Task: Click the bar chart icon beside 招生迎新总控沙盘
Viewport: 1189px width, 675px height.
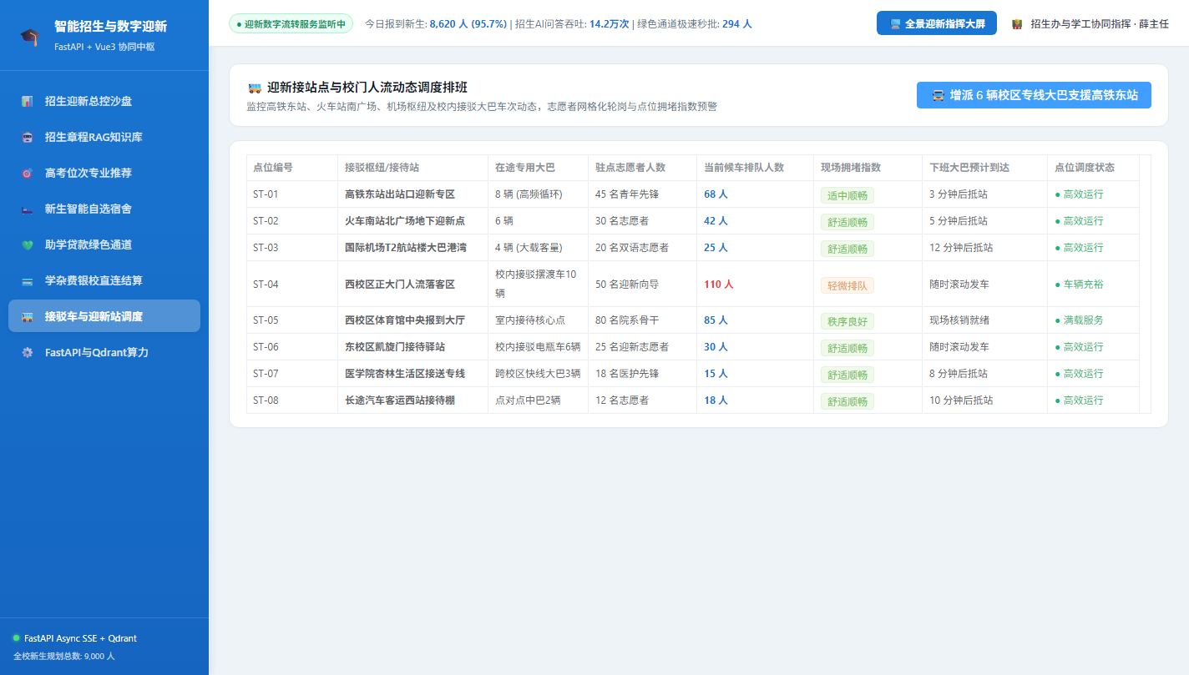Action: click(28, 101)
